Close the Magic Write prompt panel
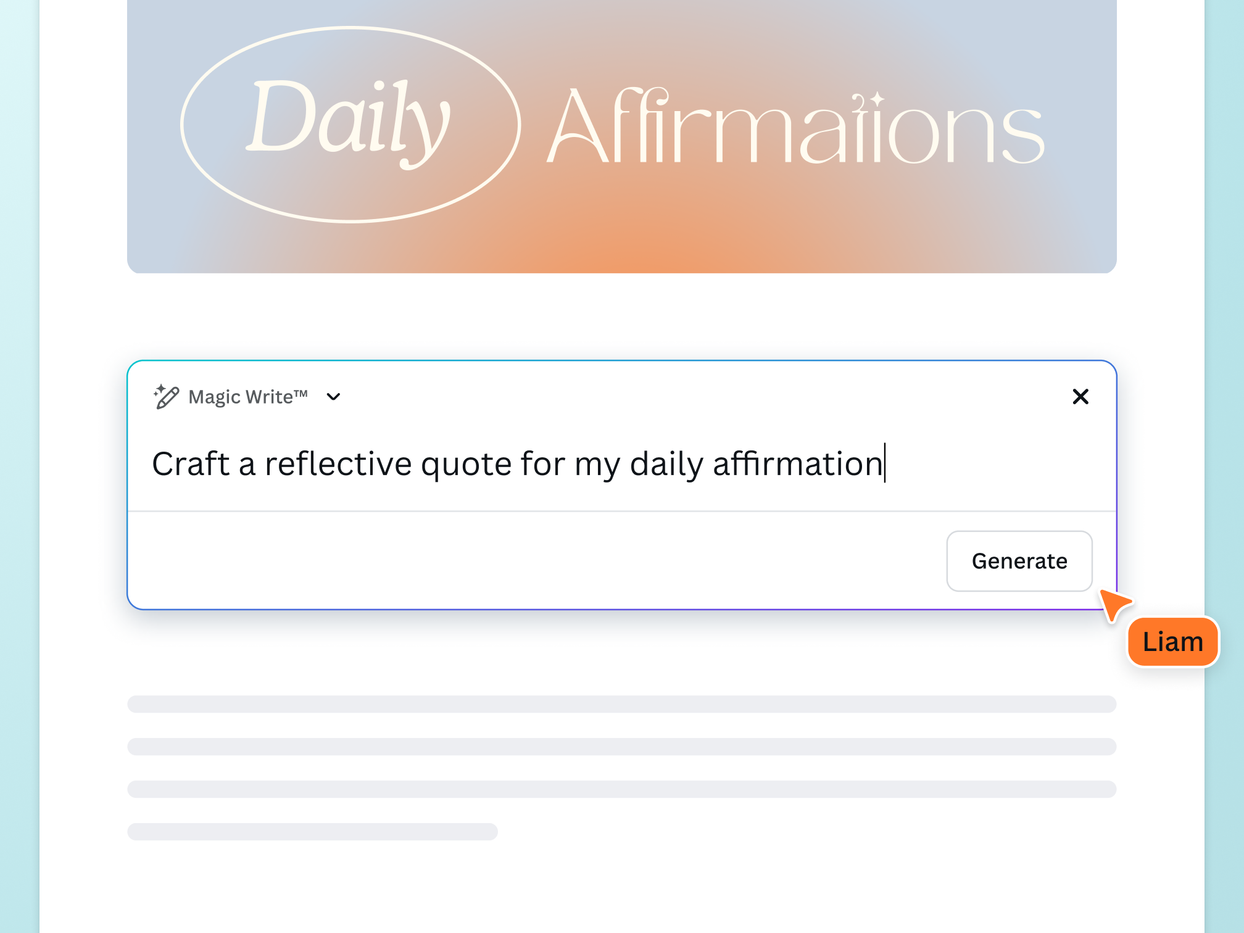 [1080, 397]
